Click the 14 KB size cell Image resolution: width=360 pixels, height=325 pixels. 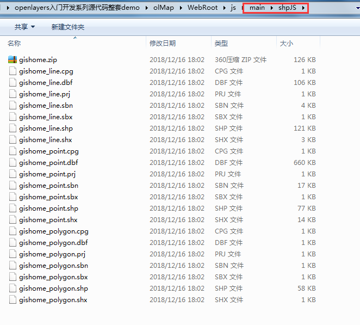tap(307, 220)
